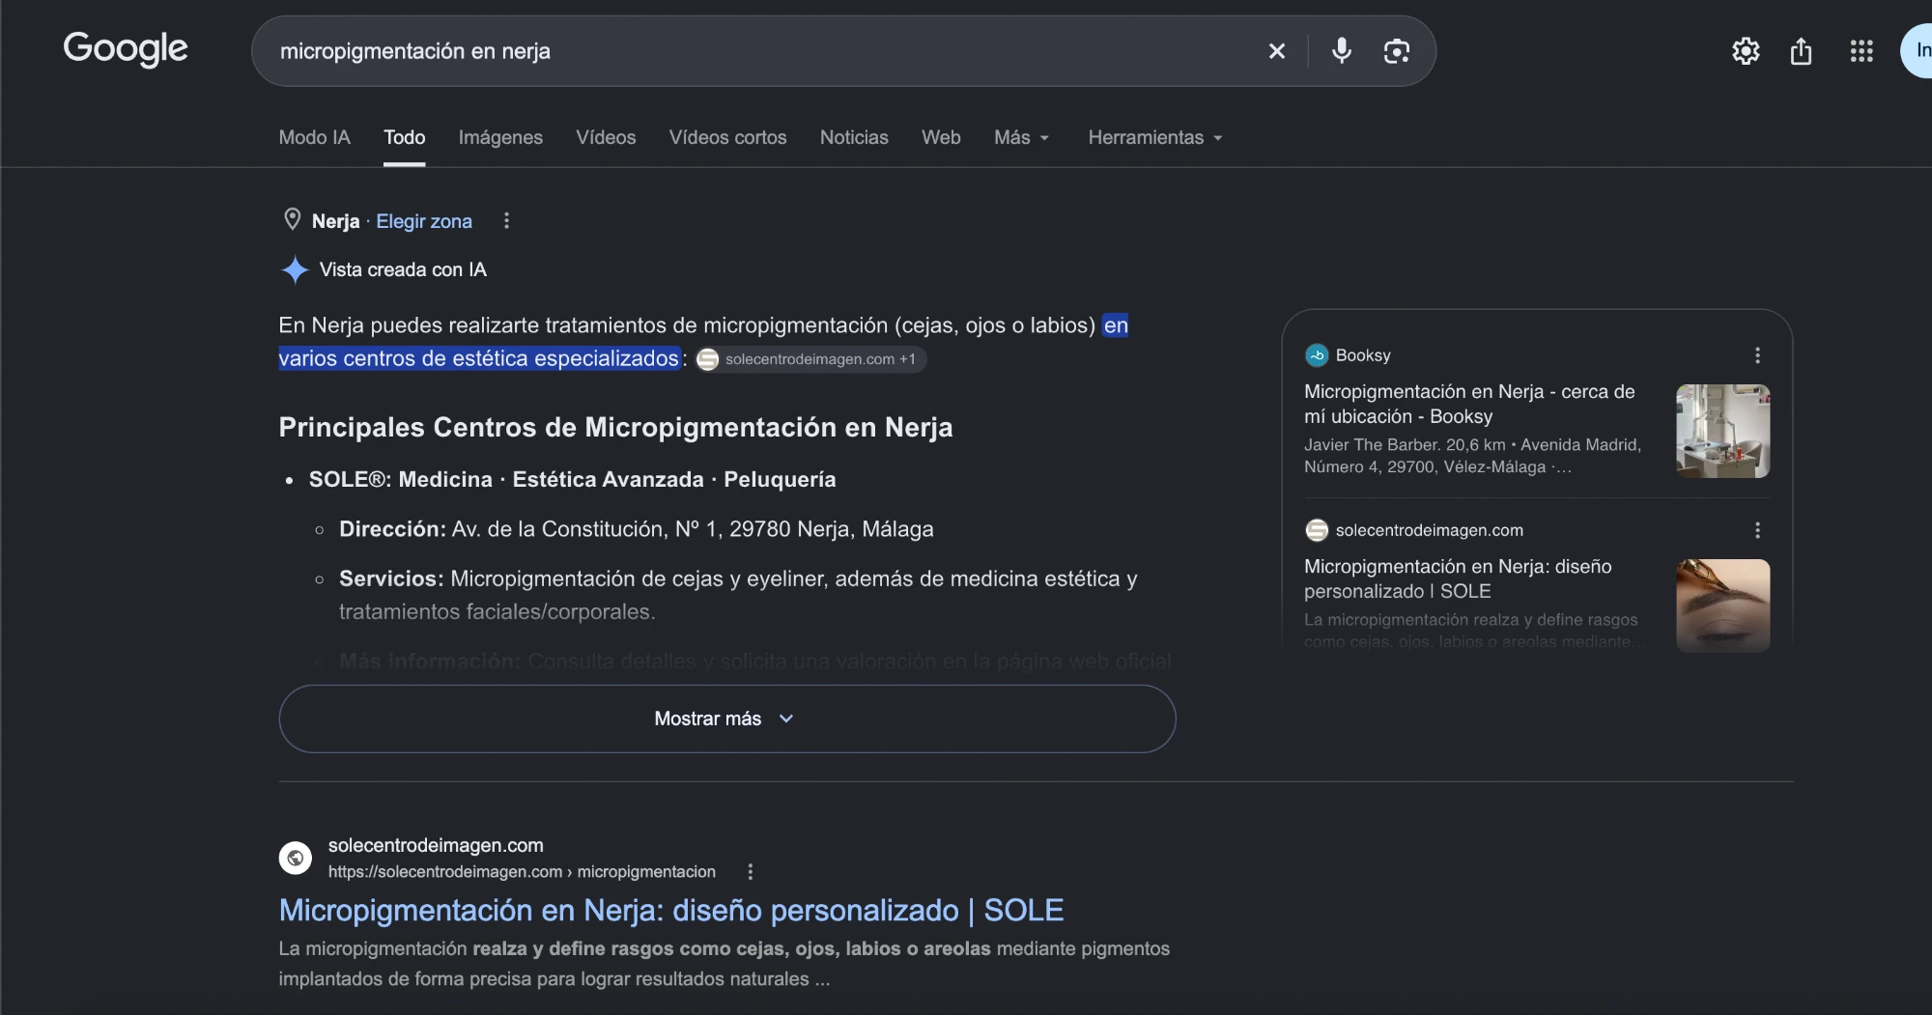Open the eyebrow micropigmentation thumbnail
1932x1015 pixels.
(1722, 606)
